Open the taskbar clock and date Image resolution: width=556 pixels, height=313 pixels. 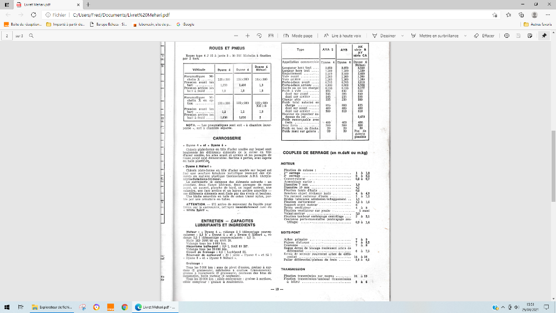[x=530, y=307]
